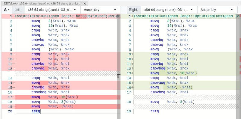This screenshot has height=119, width=241.
Task: Click the 'Left:' label
Action: coord(18,10)
